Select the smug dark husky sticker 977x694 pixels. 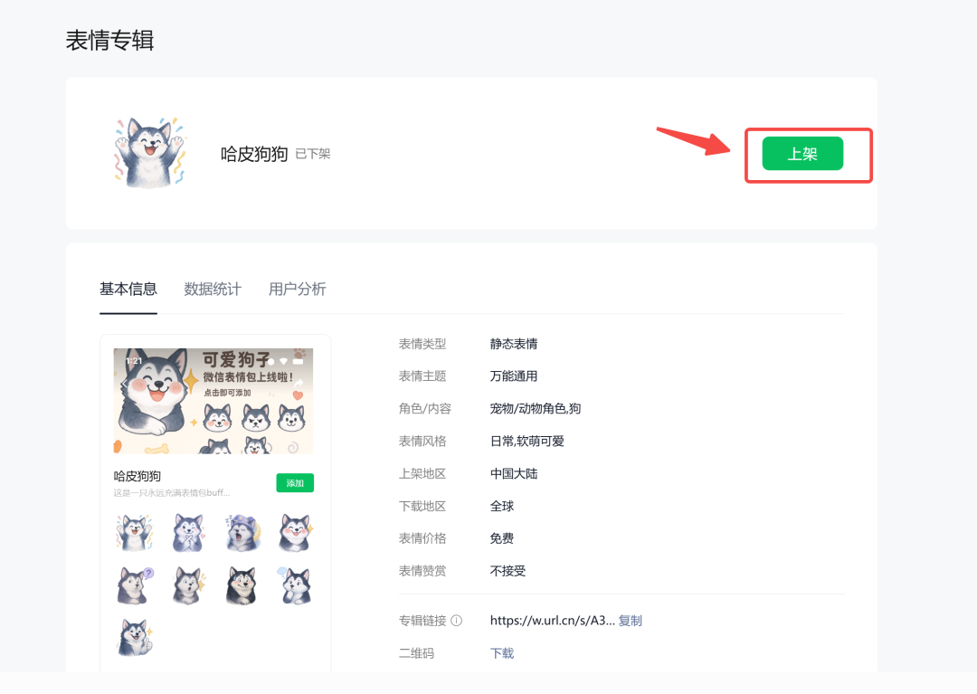tap(242, 585)
